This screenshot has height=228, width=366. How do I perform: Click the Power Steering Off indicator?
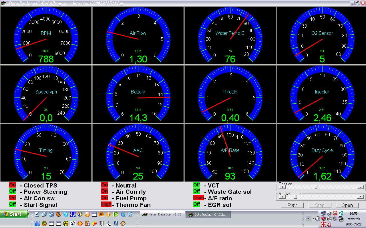click(12, 192)
